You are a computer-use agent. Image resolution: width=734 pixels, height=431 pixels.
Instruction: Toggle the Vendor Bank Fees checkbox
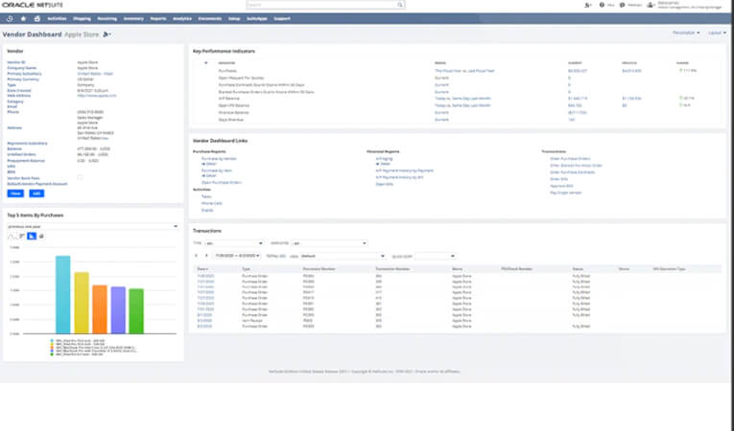click(80, 178)
